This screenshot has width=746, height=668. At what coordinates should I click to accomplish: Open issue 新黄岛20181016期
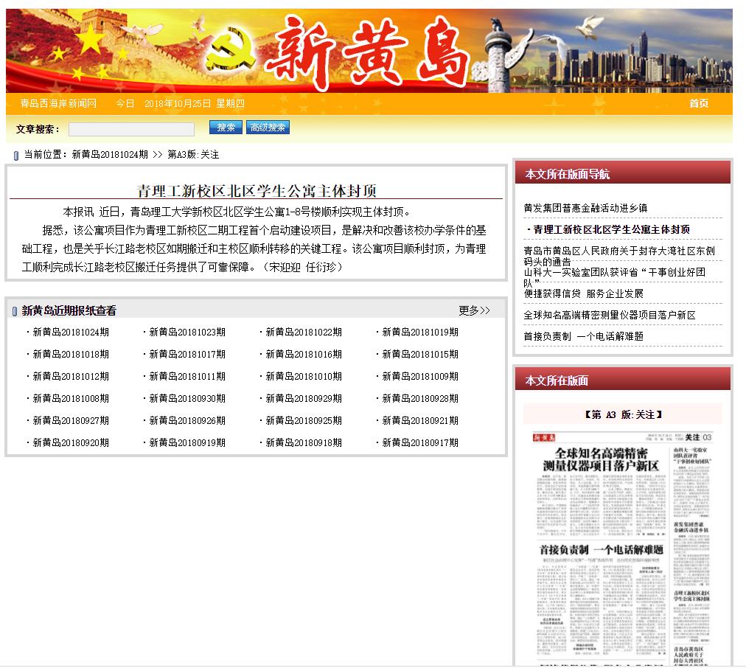click(x=304, y=355)
